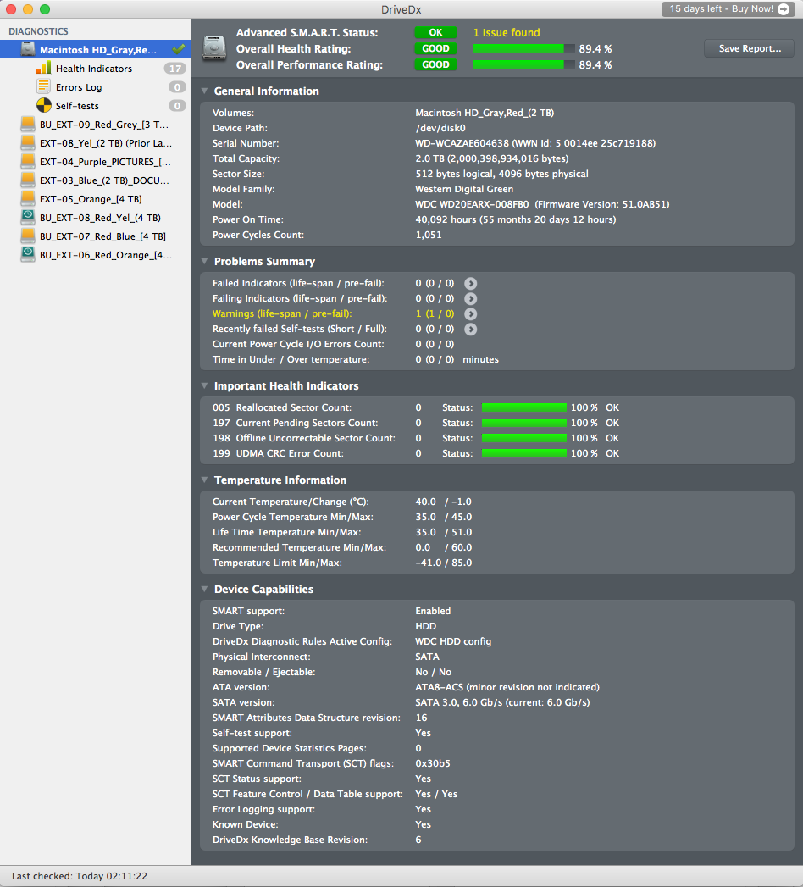Show details arrow for Recently failed Self-tests
The height and width of the screenshot is (887, 803).
pyautogui.click(x=470, y=330)
